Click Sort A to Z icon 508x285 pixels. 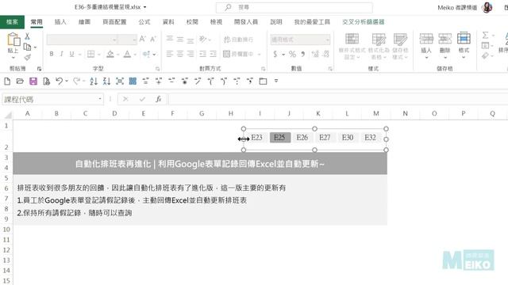[94, 82]
